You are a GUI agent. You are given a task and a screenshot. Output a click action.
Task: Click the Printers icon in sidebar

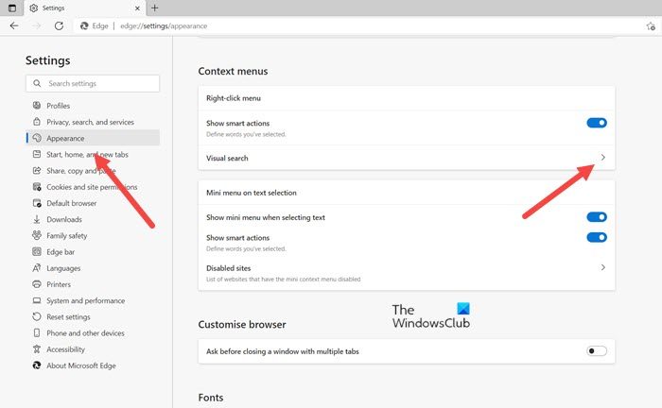pos(37,284)
